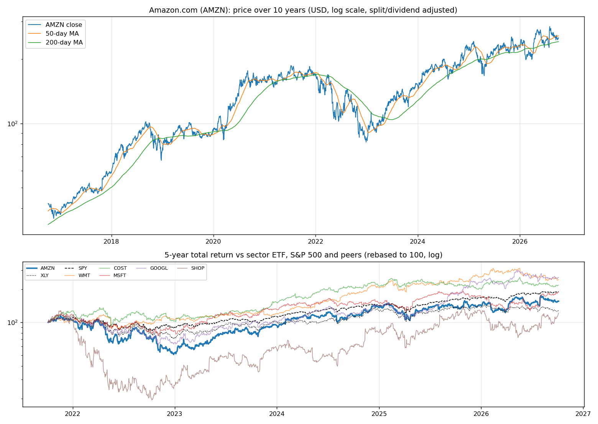Select the "2025" x-axis tick label
Viewport: 598px width, 424px height.
379,414
